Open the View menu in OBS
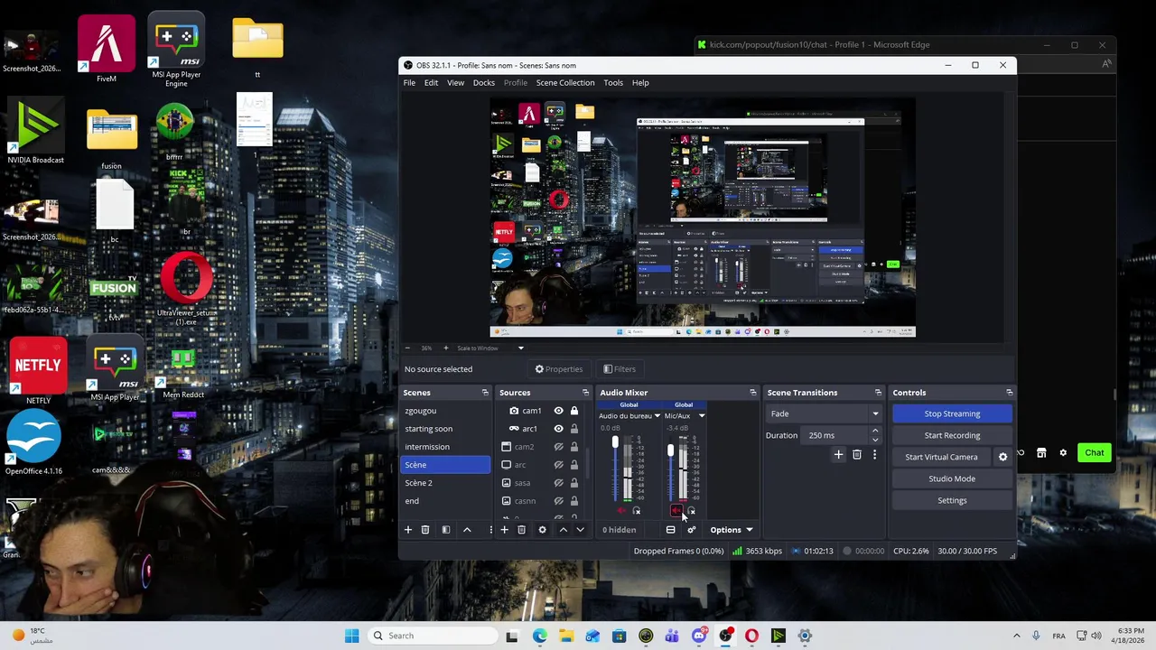 pyautogui.click(x=455, y=83)
